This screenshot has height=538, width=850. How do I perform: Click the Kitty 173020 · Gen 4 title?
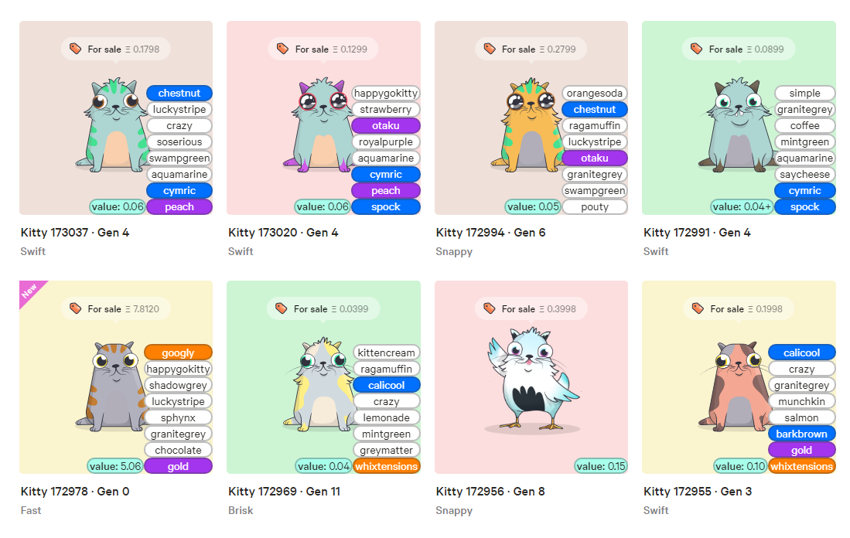[283, 233]
